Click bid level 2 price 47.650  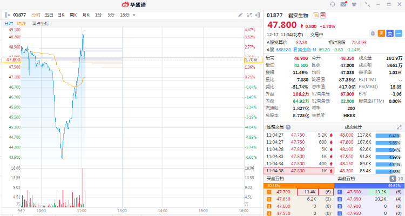[x=283, y=199]
